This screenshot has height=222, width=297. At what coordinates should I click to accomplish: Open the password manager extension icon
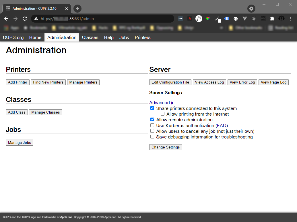coord(180,19)
